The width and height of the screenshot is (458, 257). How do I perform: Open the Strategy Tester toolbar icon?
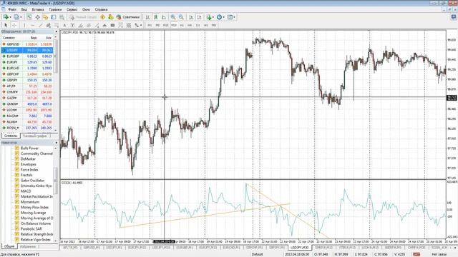62,17
